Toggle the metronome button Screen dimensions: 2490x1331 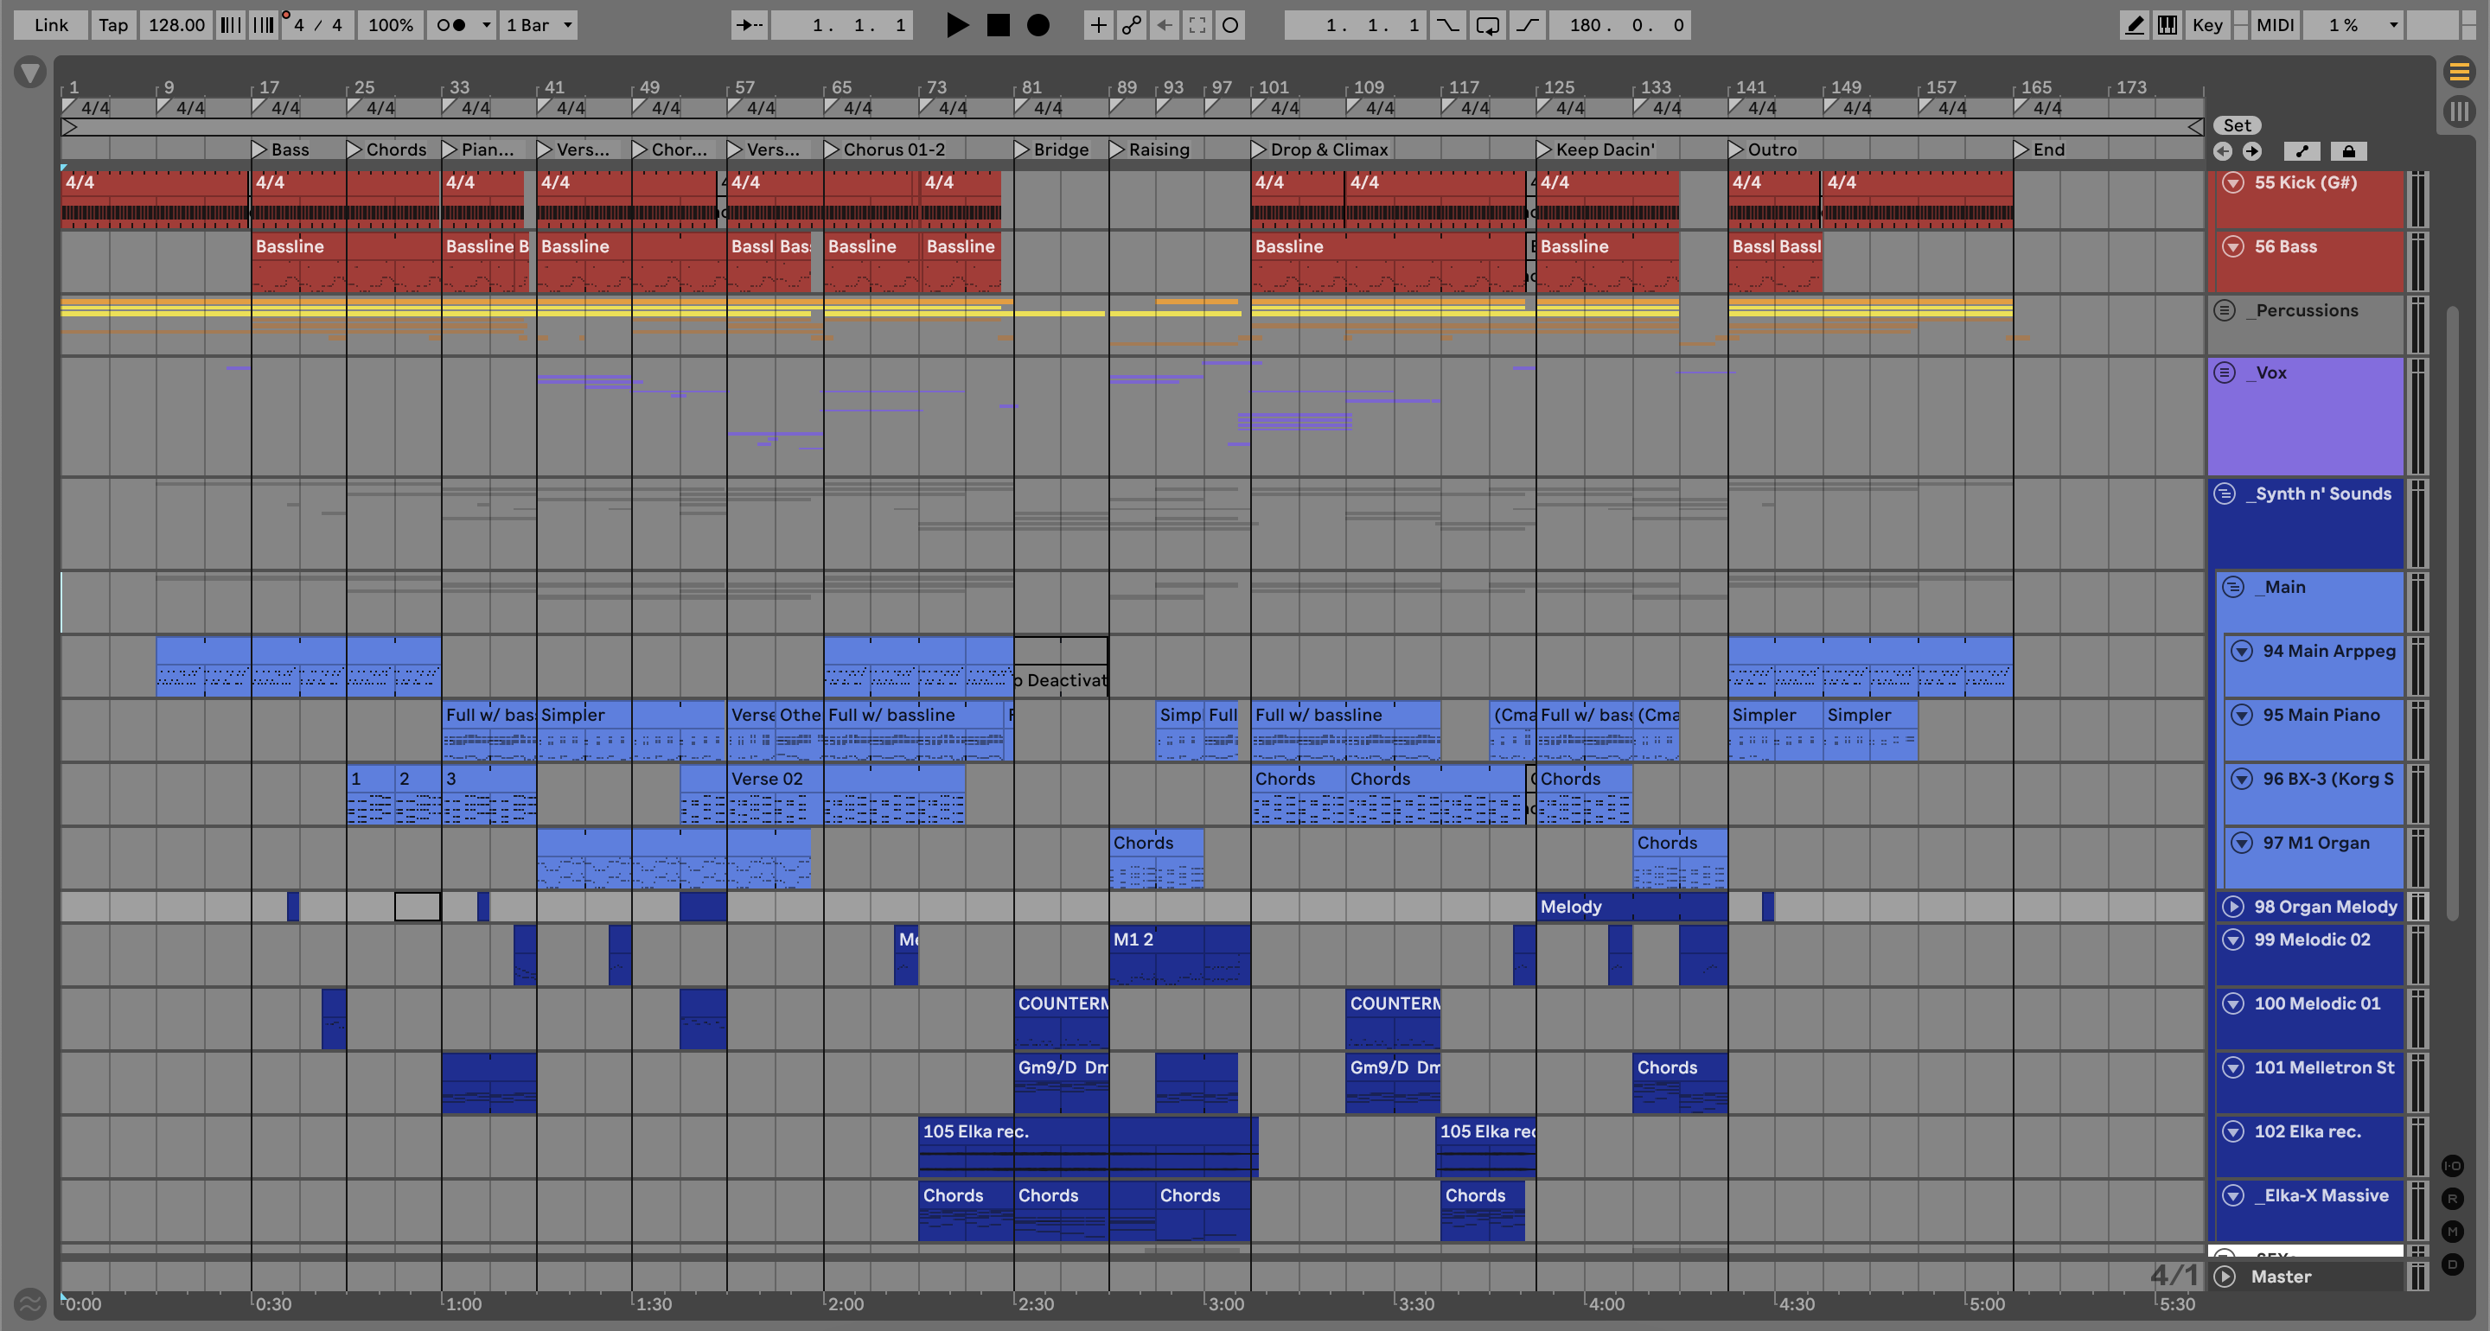[450, 25]
